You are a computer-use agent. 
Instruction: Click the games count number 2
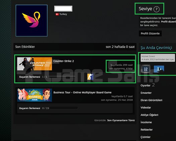tap(154, 85)
